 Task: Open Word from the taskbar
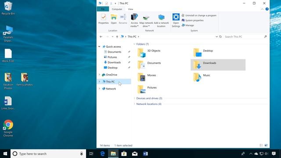pyautogui.click(x=145, y=154)
